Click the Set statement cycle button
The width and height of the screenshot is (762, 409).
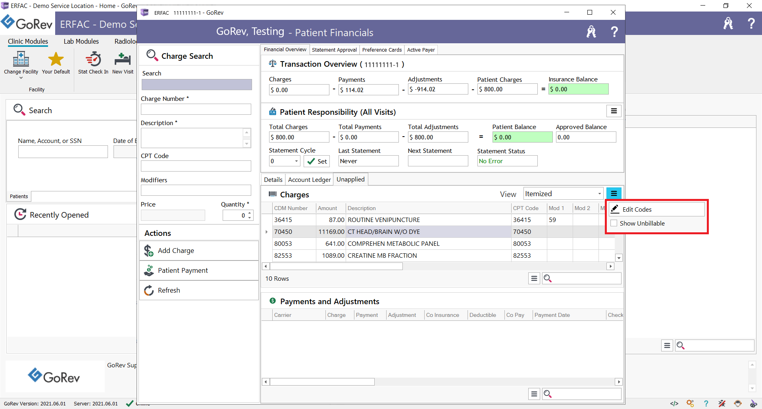(317, 161)
